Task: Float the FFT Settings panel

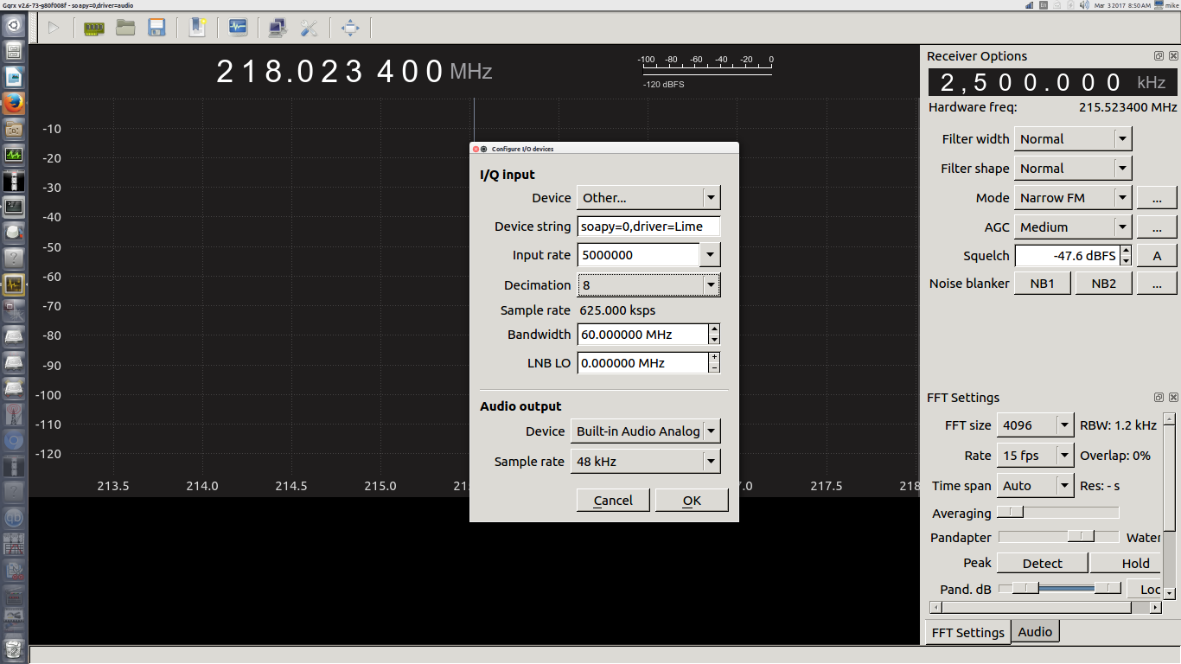Action: (x=1159, y=398)
